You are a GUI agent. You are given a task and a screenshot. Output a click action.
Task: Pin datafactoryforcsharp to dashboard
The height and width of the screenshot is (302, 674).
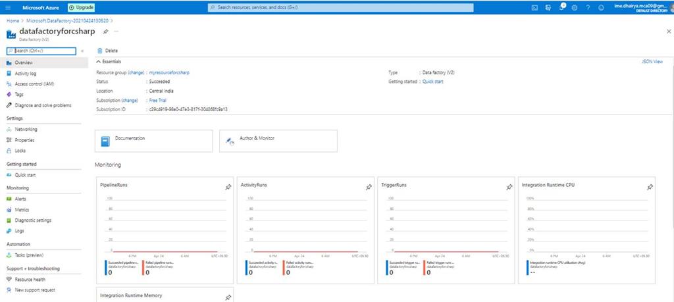point(105,32)
